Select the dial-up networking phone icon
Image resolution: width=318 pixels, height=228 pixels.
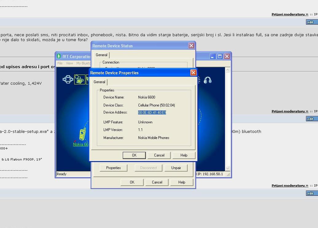click(79, 79)
